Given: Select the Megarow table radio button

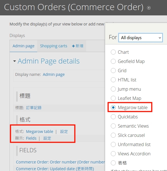Looking at the screenshot, I should coord(113,107).
